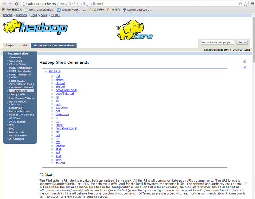Switch to the Project tab
255x199 pixels.
[10, 46]
